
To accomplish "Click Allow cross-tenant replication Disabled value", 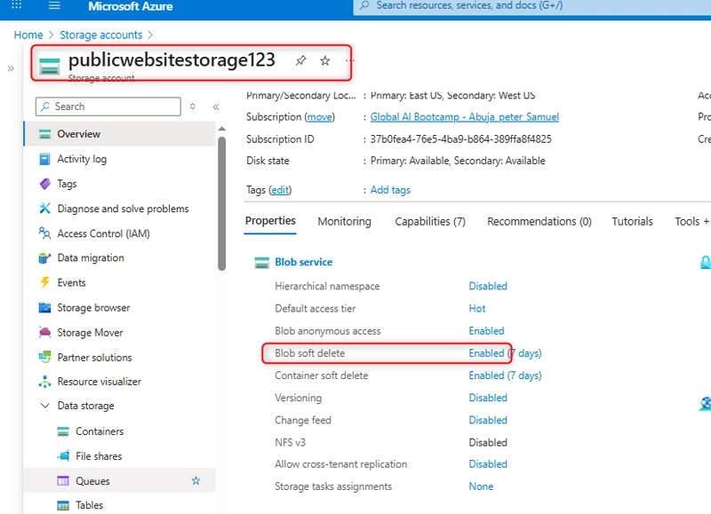I will point(488,464).
